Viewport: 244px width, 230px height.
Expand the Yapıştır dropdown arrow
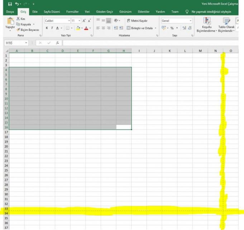point(10,30)
